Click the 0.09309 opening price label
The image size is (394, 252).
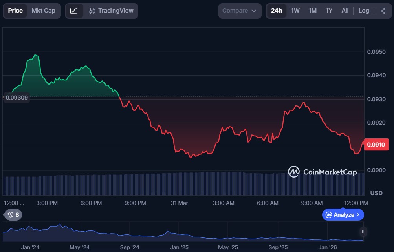click(x=17, y=97)
